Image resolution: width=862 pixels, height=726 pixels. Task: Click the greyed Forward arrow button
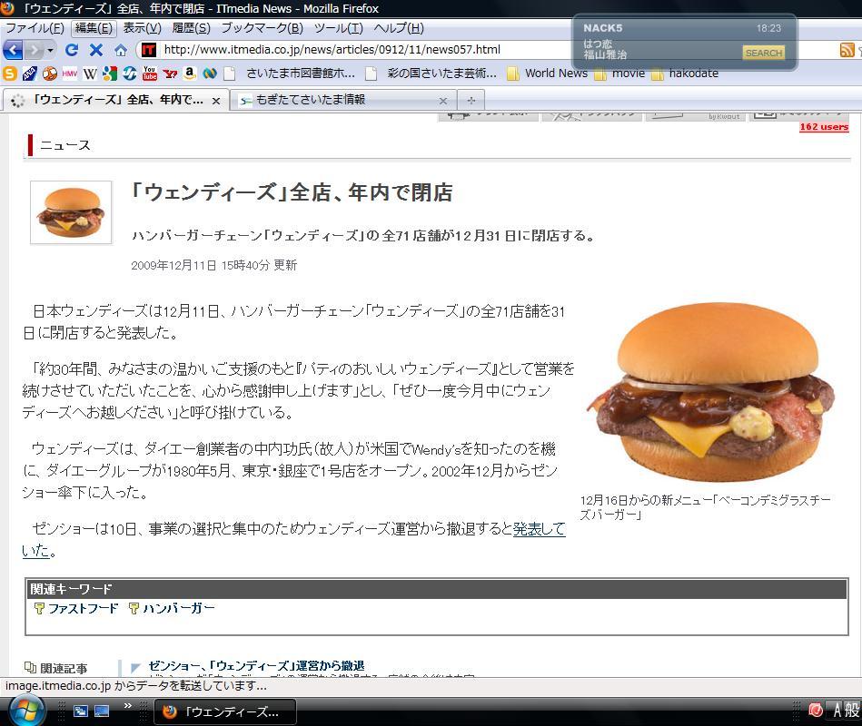35,50
